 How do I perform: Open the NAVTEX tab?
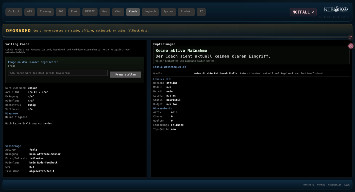pyautogui.click(x=90, y=12)
